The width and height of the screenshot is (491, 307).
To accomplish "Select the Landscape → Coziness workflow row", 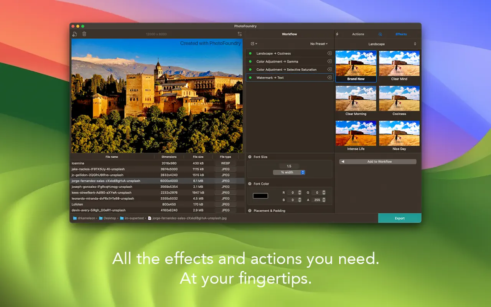I will (x=290, y=53).
